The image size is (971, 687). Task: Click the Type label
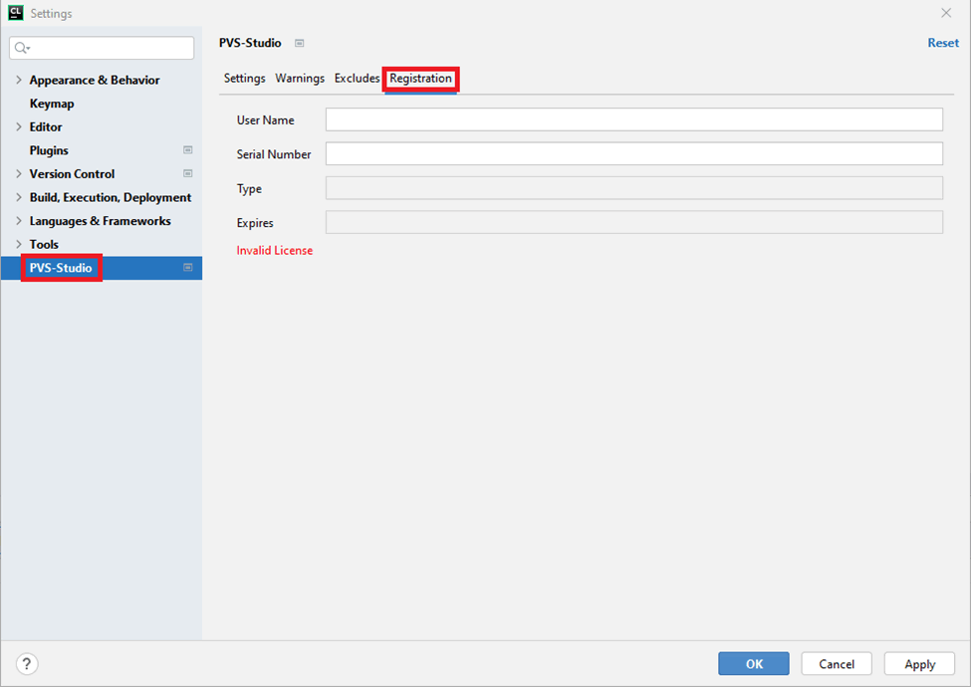(x=249, y=189)
